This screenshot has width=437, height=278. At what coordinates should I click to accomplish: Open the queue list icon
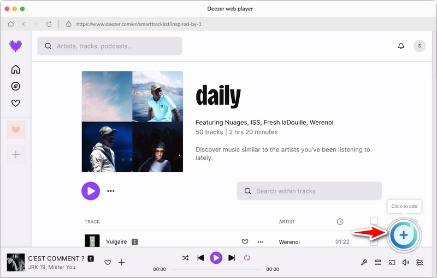point(378,262)
